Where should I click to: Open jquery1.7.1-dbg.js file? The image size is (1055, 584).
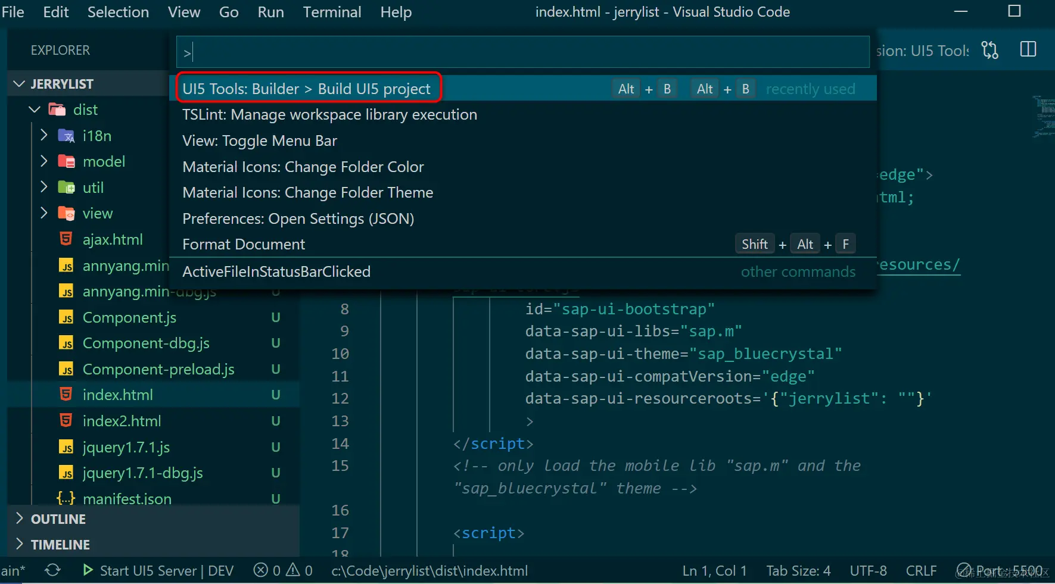point(143,473)
